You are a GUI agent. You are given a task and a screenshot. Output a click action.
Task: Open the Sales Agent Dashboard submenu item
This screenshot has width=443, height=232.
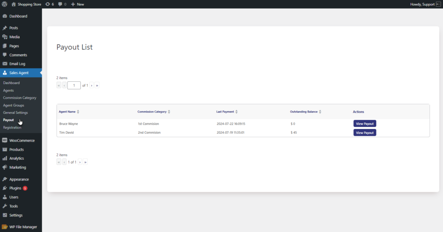[11, 83]
